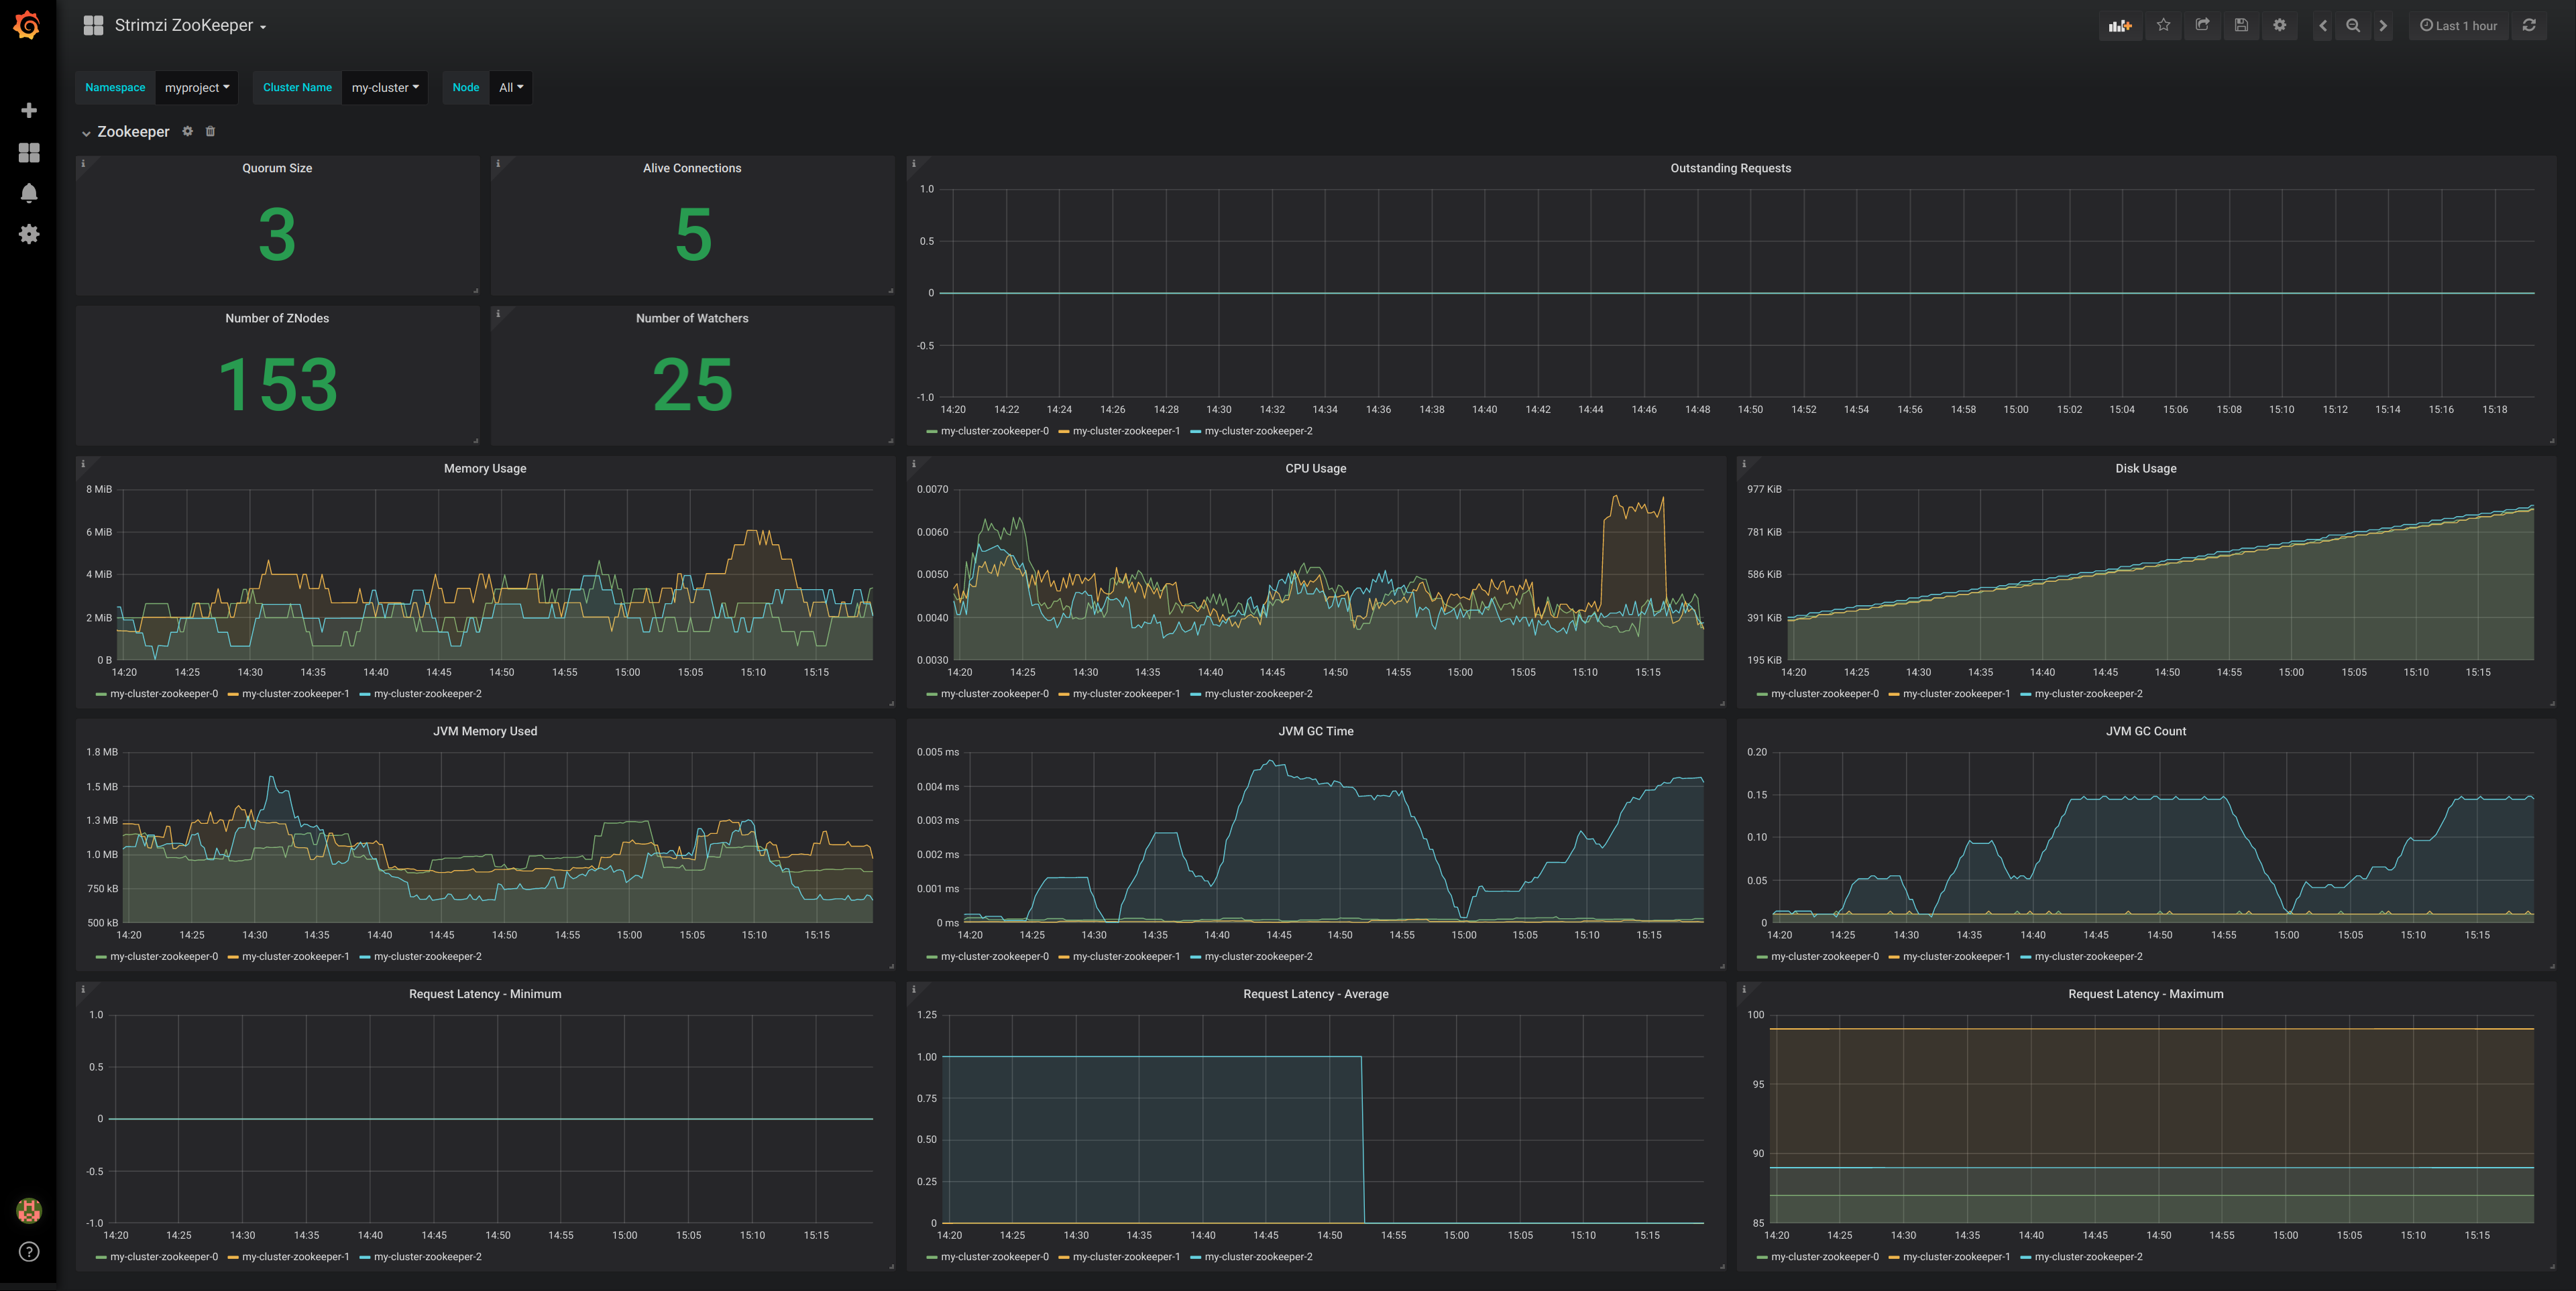
Task: Open the Configuration gear in sidebar
Action: coord(29,234)
